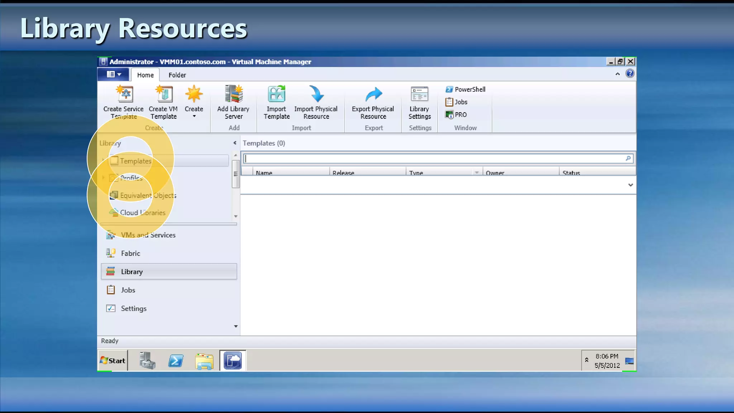Viewport: 734px width, 413px height.
Task: Click the Create Service Template icon
Action: (x=124, y=94)
